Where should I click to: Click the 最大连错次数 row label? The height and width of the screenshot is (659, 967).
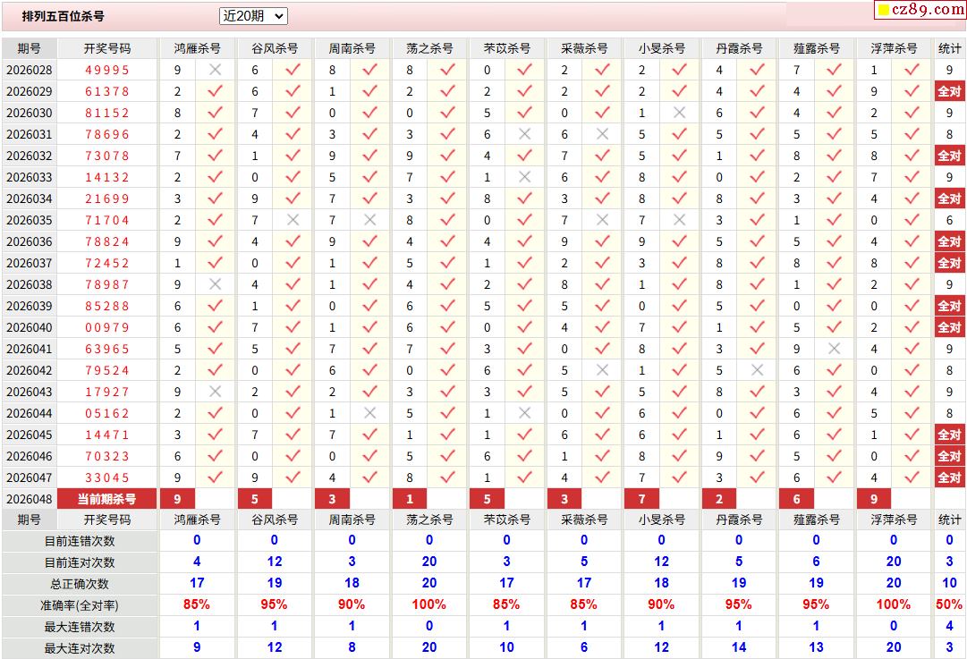click(x=80, y=626)
